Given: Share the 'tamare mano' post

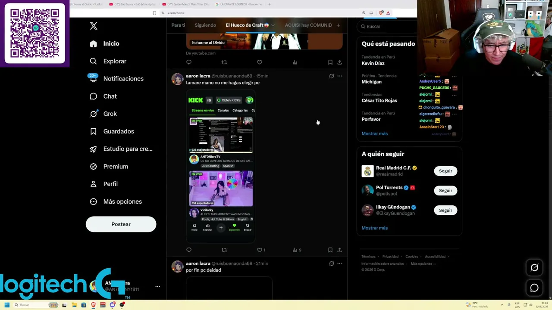Looking at the screenshot, I should [x=340, y=250].
